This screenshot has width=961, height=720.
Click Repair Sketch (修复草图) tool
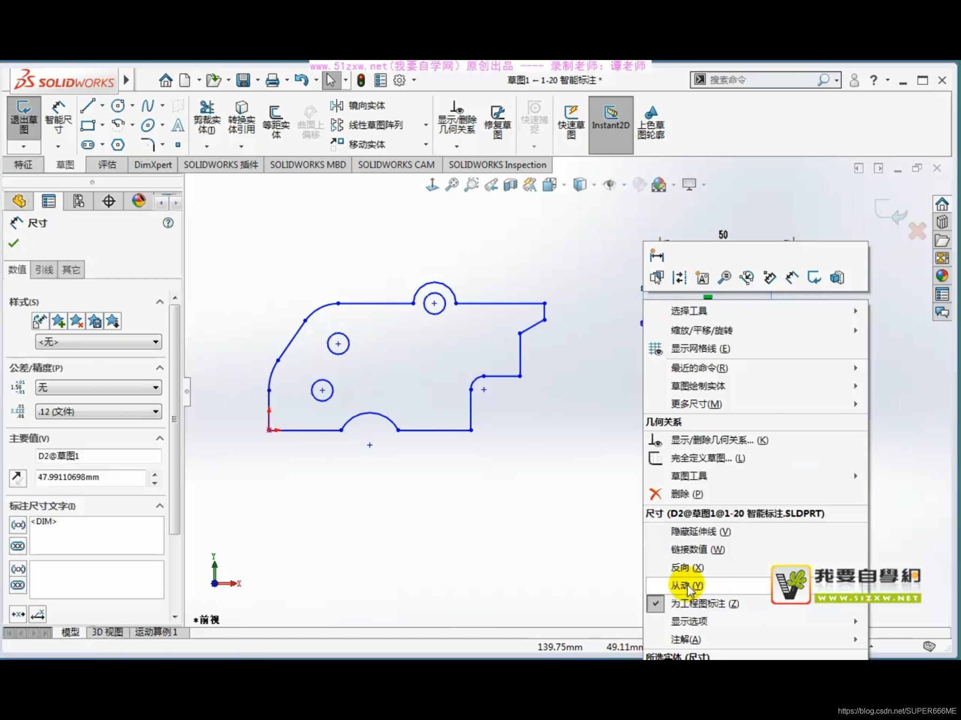tap(497, 122)
